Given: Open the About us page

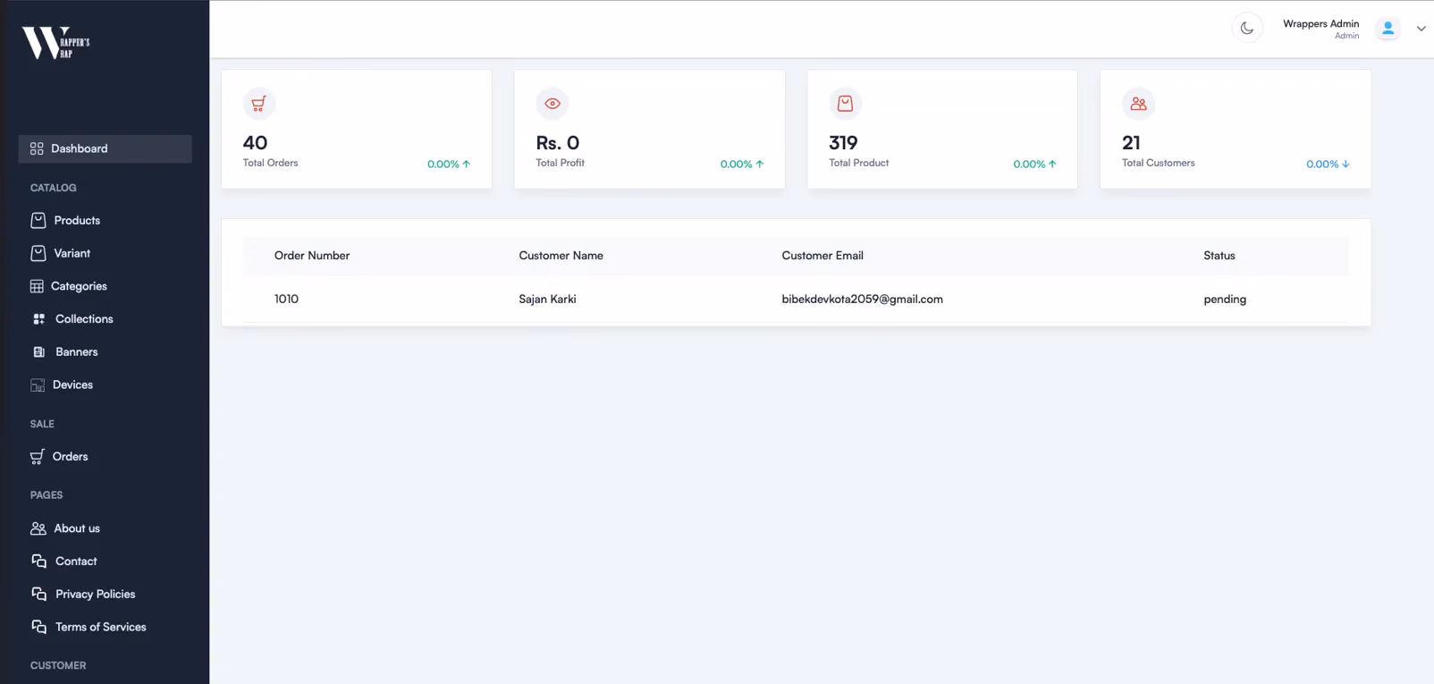Looking at the screenshot, I should (x=77, y=528).
